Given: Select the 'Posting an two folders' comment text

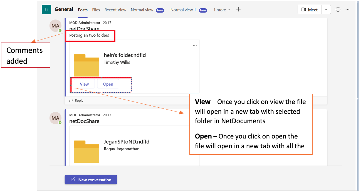Looking at the screenshot, I should tap(89, 35).
